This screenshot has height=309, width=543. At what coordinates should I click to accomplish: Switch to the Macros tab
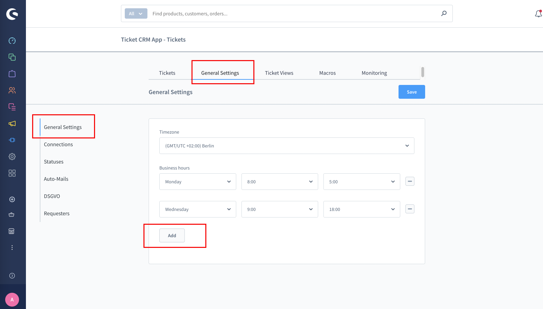tap(328, 73)
